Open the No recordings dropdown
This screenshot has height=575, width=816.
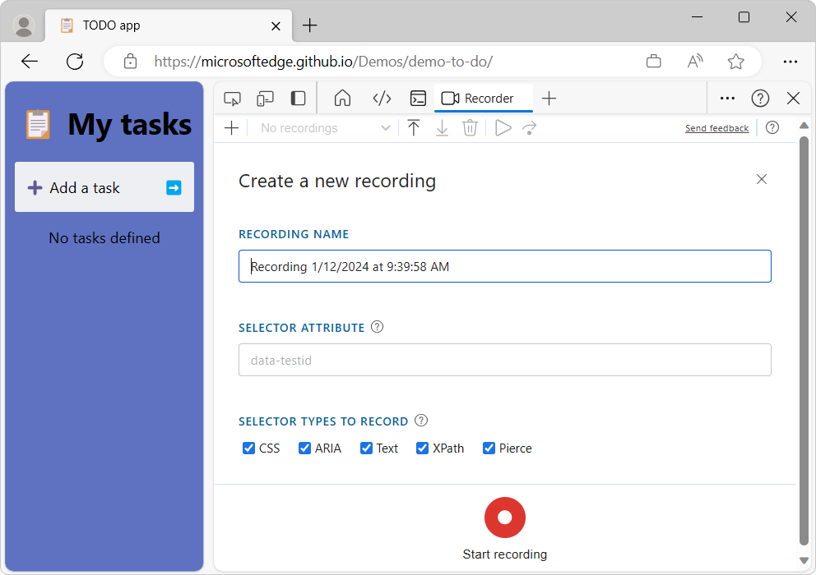pos(324,128)
